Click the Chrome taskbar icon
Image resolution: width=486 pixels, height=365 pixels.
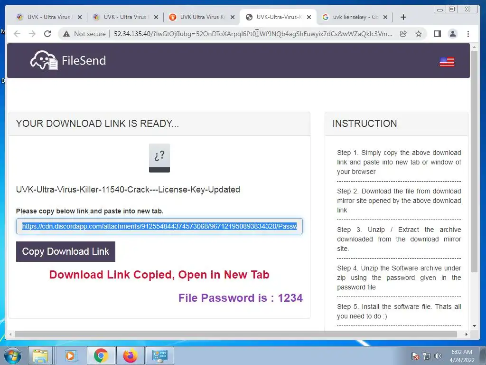(101, 355)
